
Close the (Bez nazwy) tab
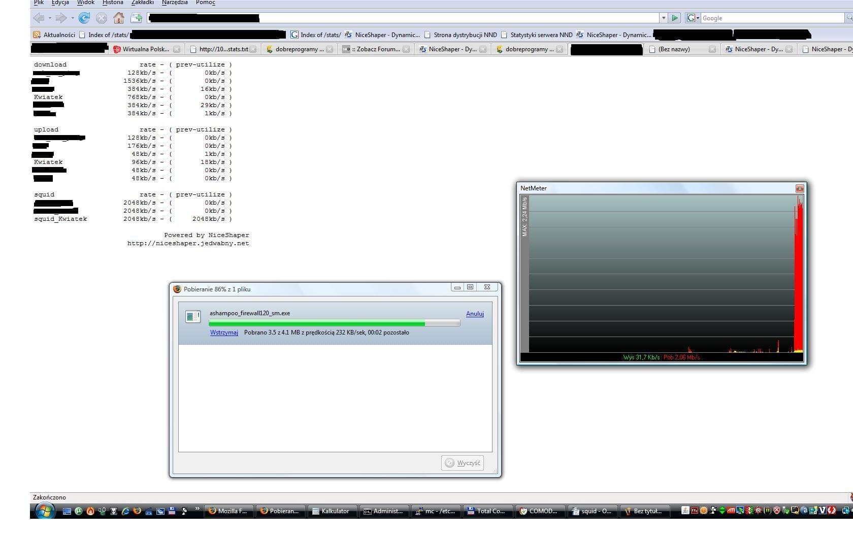712,49
